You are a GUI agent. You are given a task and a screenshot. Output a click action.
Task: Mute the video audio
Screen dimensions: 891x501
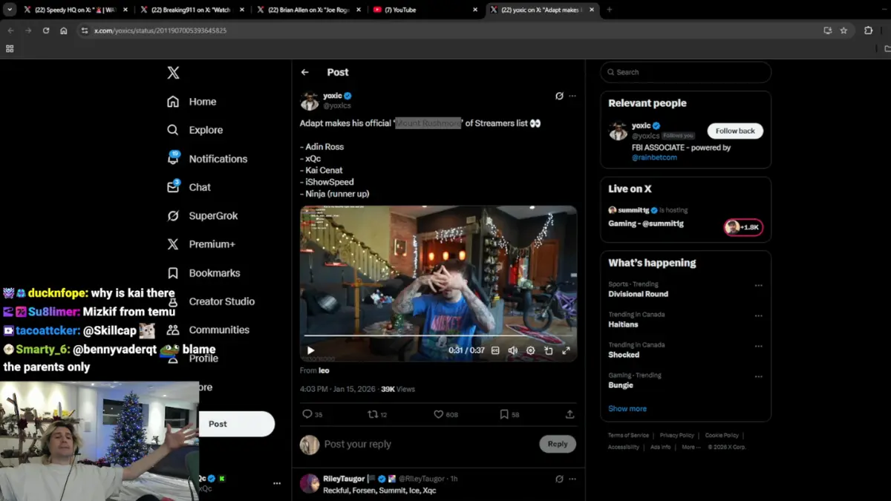513,350
